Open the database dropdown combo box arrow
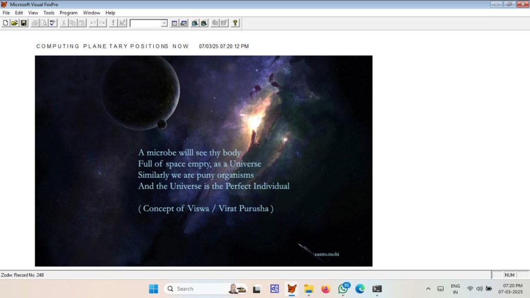 pos(164,23)
